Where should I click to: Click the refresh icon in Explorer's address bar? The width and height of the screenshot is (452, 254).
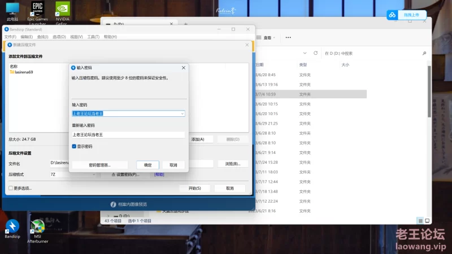[x=315, y=54]
